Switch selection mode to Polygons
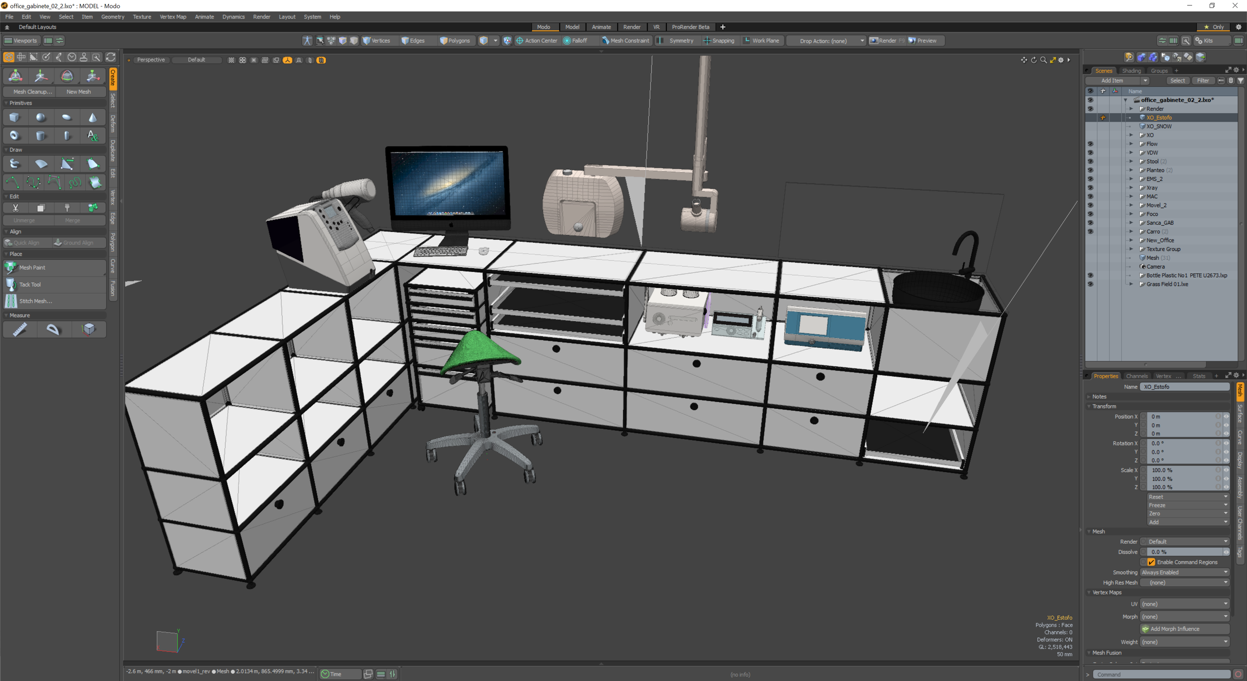1247x681 pixels. coord(454,41)
